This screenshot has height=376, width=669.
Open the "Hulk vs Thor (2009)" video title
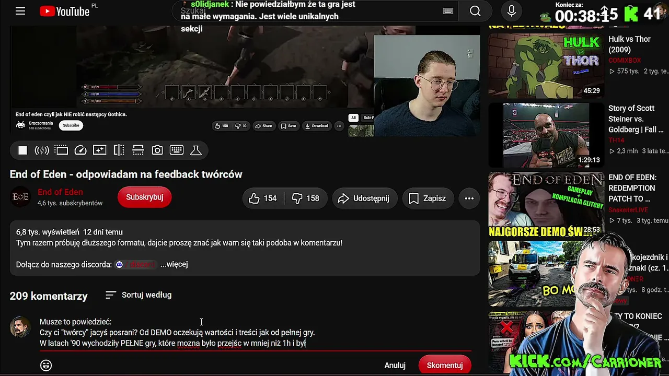point(629,44)
